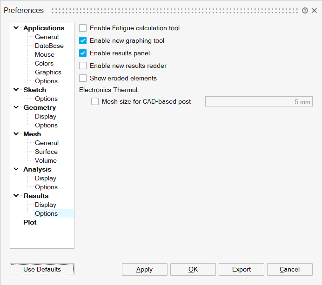Open Graphics preferences page
The height and width of the screenshot is (285, 322).
click(48, 73)
